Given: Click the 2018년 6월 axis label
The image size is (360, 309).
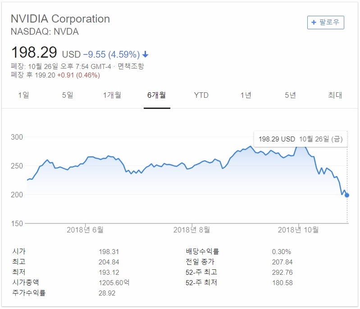Looking at the screenshot, I should [85, 230].
